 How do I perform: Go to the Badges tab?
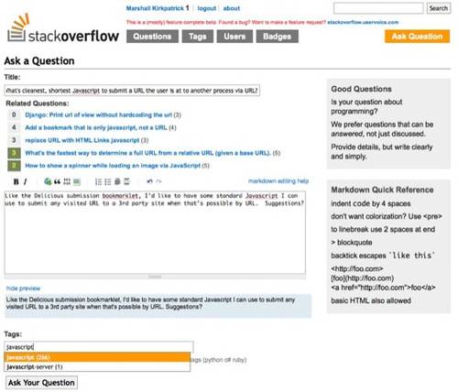(277, 37)
